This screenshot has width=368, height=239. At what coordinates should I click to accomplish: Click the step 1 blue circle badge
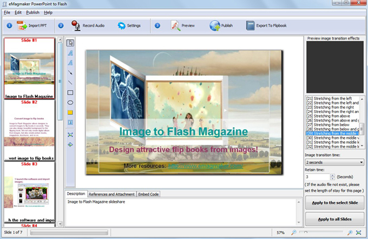(9, 25)
